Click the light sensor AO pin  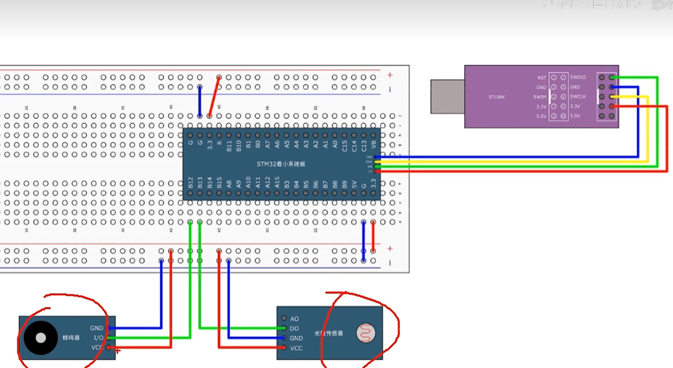(x=284, y=318)
